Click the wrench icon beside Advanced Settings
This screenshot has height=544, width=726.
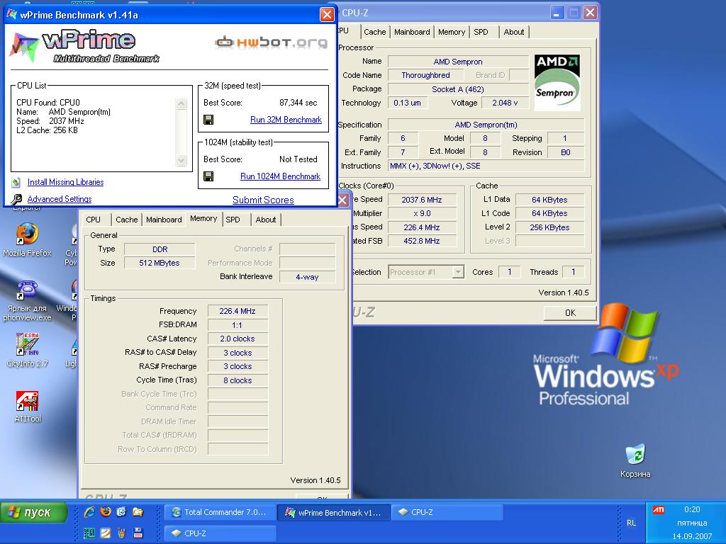pyautogui.click(x=16, y=199)
